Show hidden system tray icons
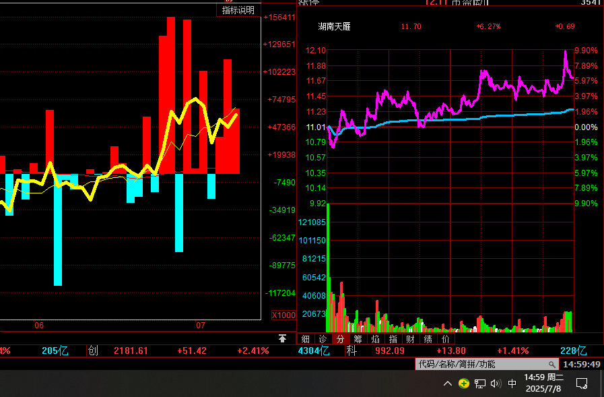 coord(448,384)
